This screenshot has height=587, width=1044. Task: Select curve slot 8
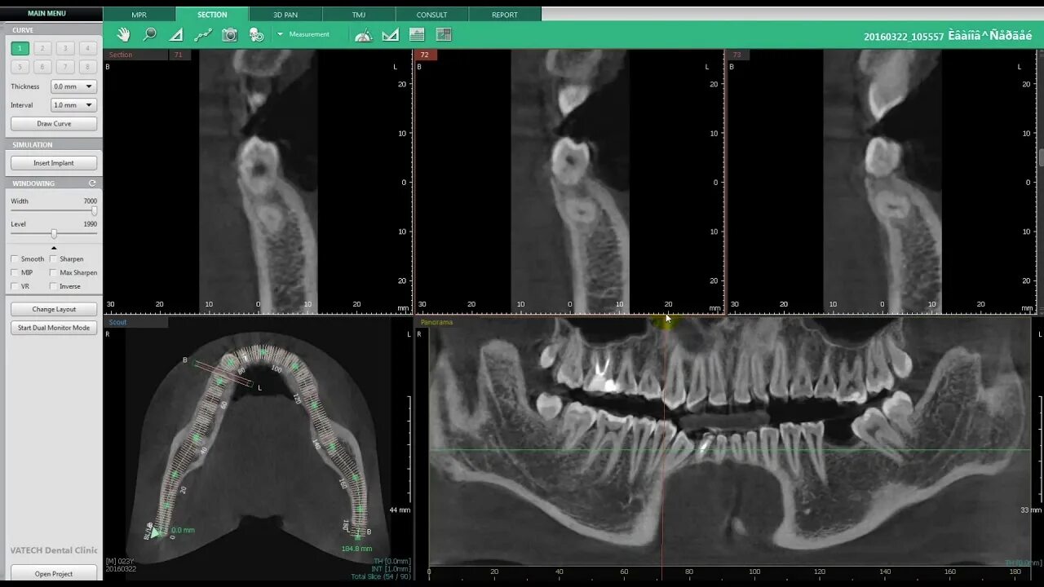(87, 67)
